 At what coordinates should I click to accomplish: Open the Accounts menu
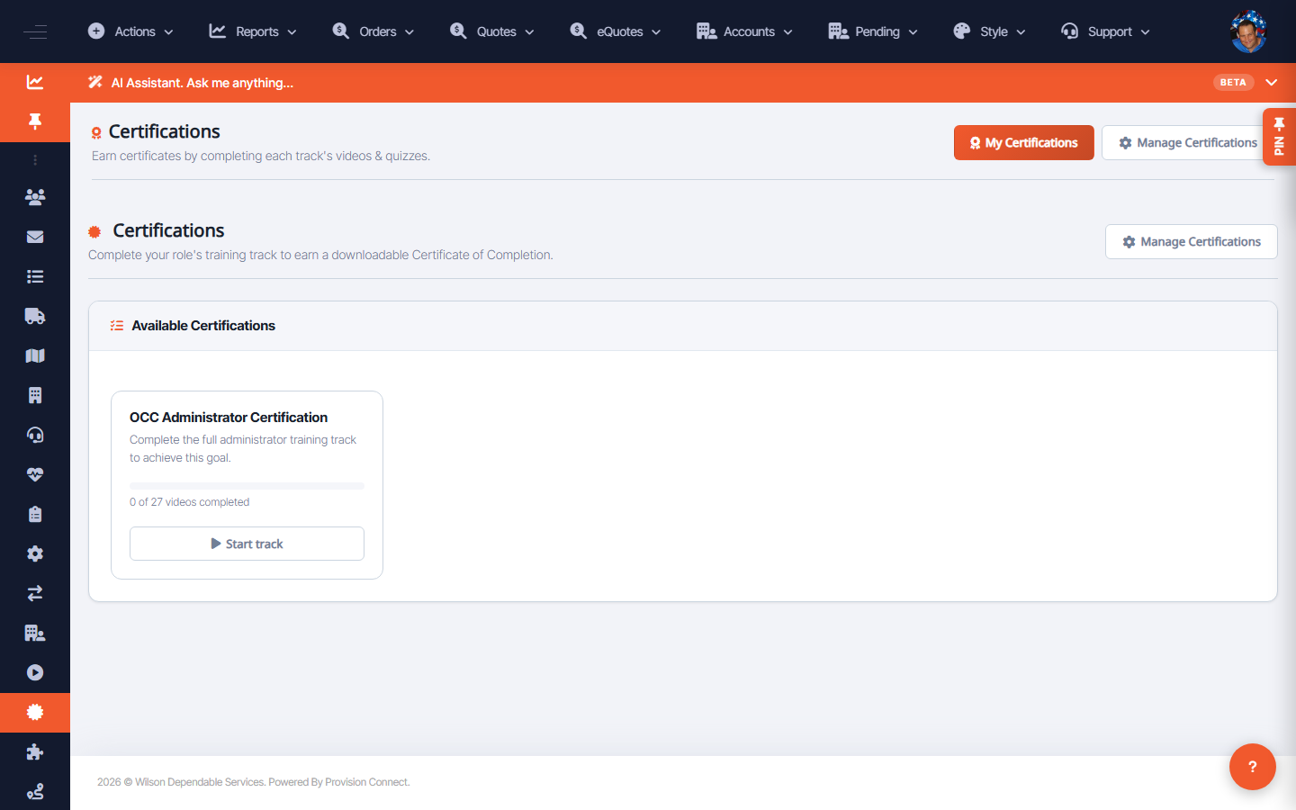(745, 31)
